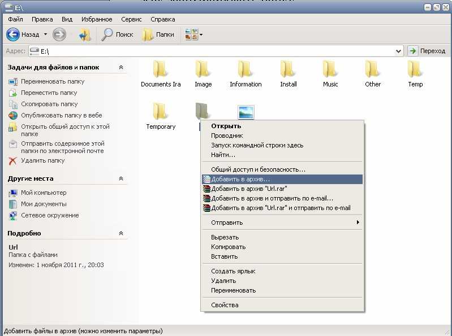Screen dimensions: 452x336
Task: Choose Удалить in context menu
Action: tap(282, 281)
